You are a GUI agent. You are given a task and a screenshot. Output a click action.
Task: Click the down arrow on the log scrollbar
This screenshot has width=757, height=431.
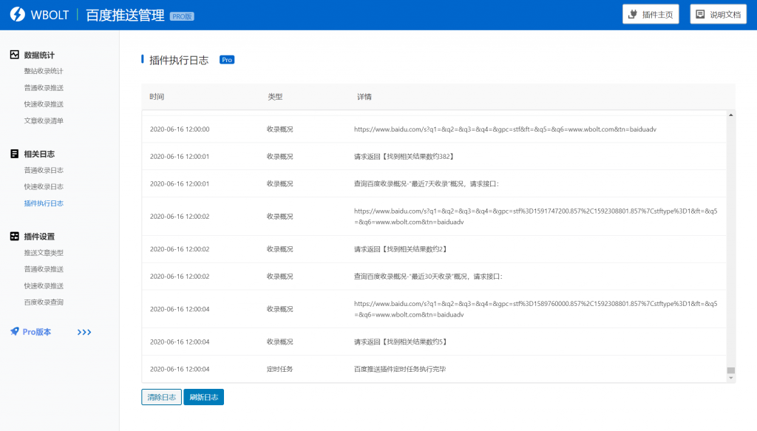(x=730, y=377)
